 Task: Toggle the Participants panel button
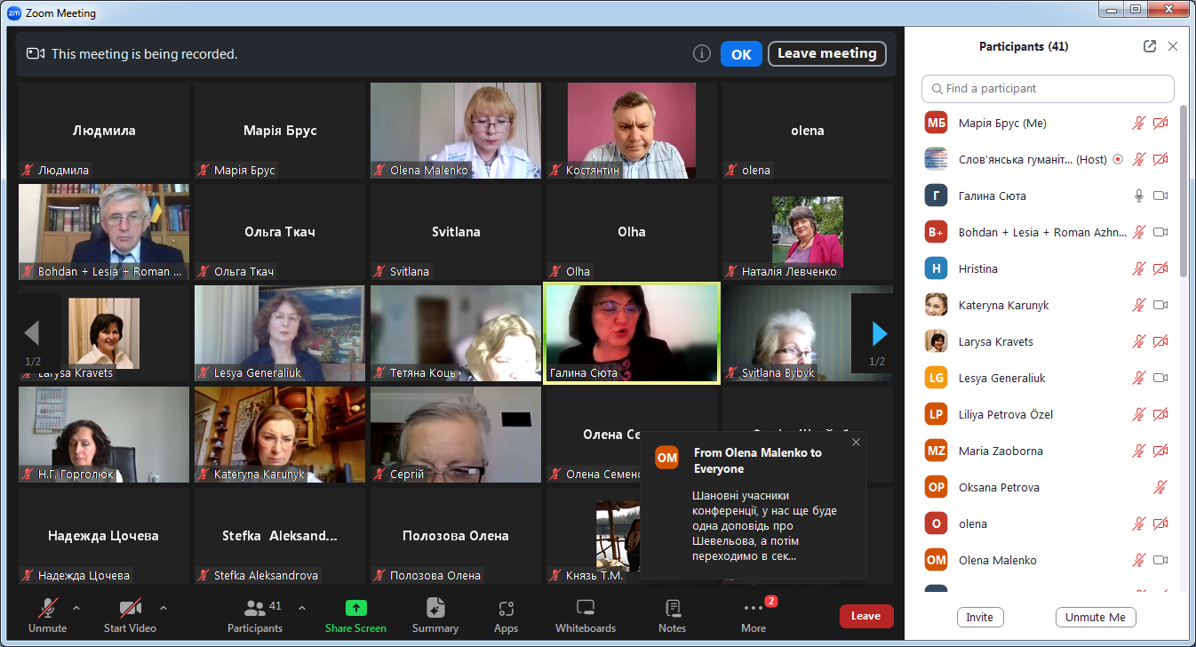pyautogui.click(x=255, y=616)
